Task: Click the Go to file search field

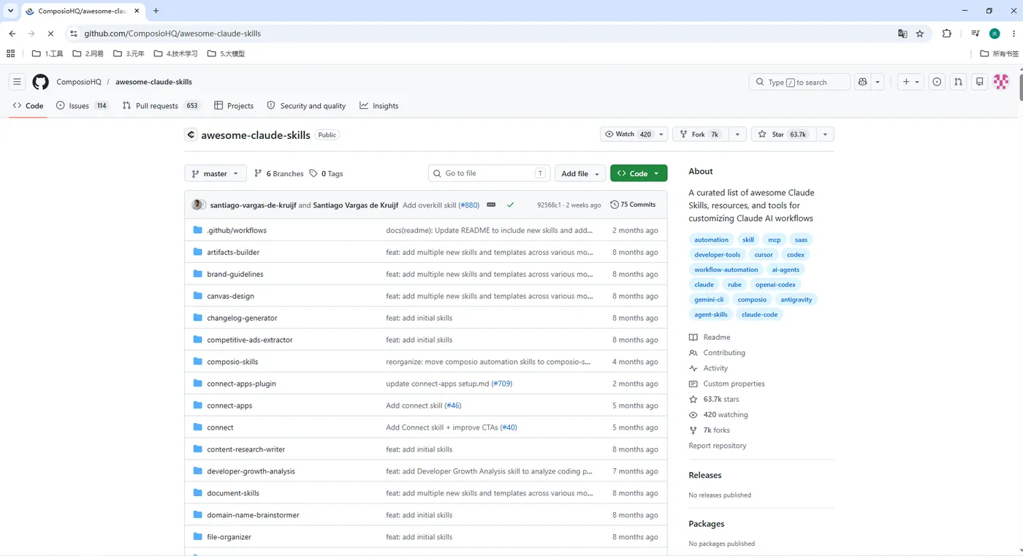Action: pyautogui.click(x=490, y=174)
